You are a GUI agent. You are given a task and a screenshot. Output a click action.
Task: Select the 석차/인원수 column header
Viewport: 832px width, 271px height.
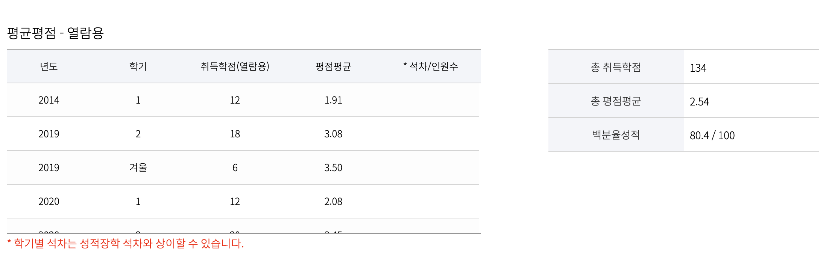point(431,66)
